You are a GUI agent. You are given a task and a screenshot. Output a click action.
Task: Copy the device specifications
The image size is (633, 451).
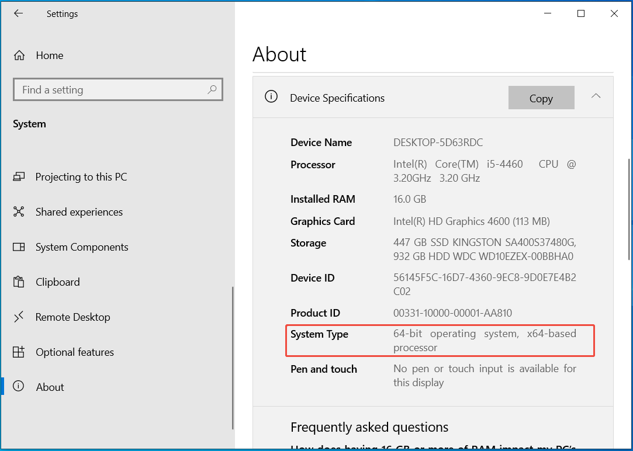(x=541, y=98)
